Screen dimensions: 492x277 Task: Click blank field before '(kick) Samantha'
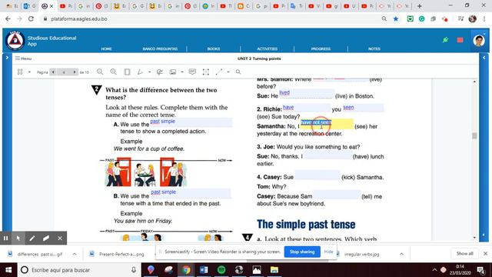point(317,175)
